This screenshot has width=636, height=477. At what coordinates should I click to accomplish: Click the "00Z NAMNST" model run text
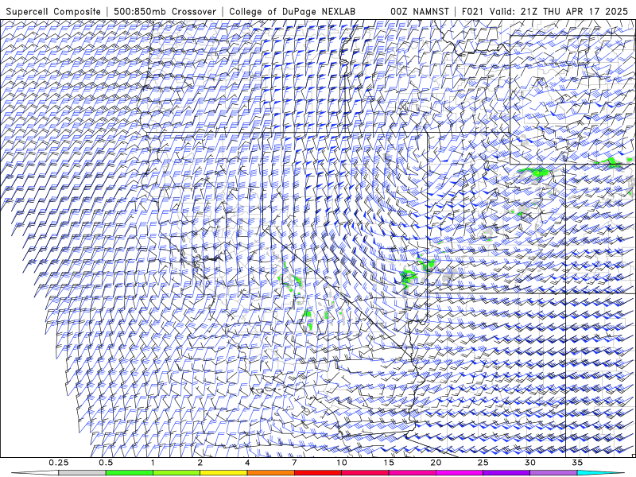pos(420,12)
